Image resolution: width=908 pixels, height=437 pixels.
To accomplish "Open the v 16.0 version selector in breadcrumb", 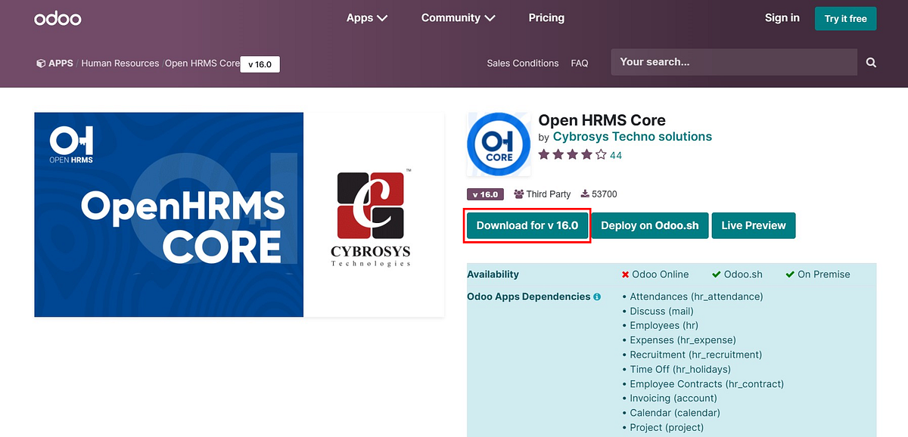I will 260,64.
